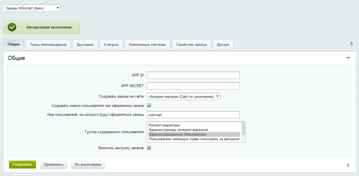The image size is (359, 176).
Task: Open the Платежные системы tab
Action: point(147,44)
